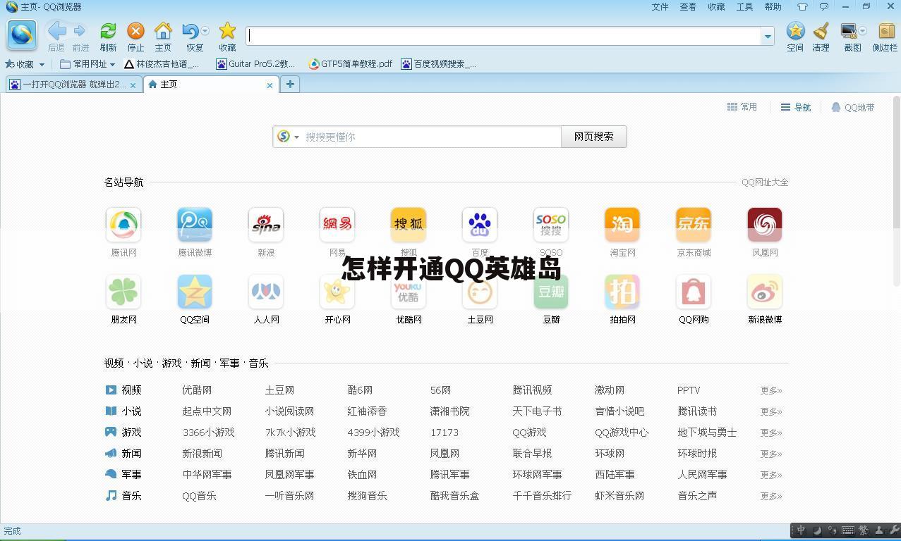Open QQ网址大全 link
Image resolution: width=901 pixels, height=541 pixels.
(x=765, y=182)
